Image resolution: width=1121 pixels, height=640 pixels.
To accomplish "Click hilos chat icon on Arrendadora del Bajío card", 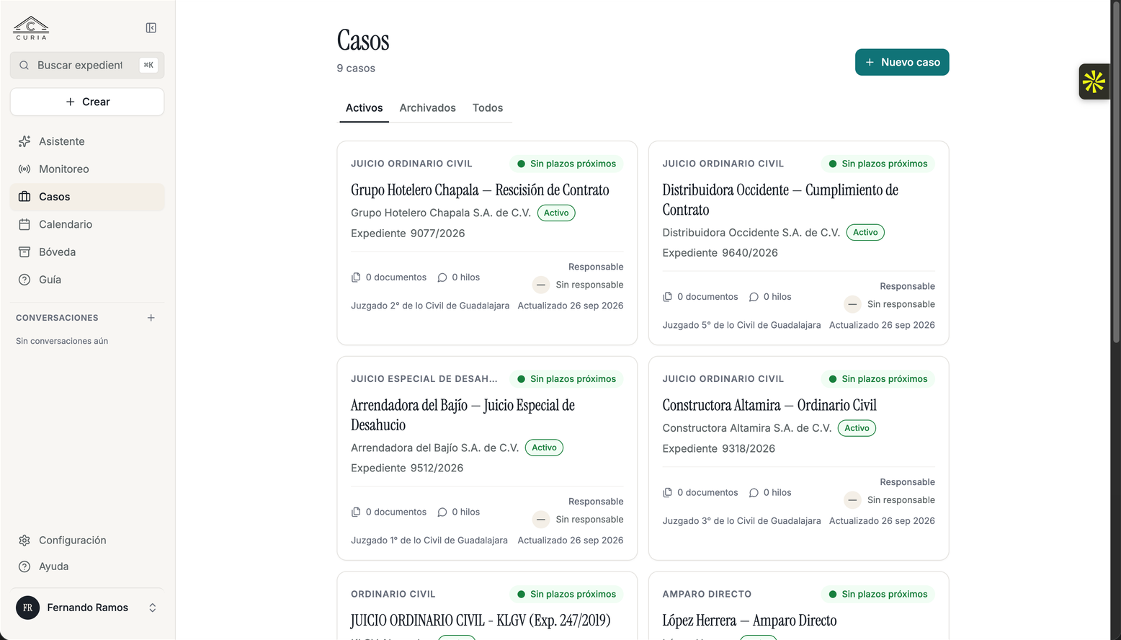I will click(442, 512).
